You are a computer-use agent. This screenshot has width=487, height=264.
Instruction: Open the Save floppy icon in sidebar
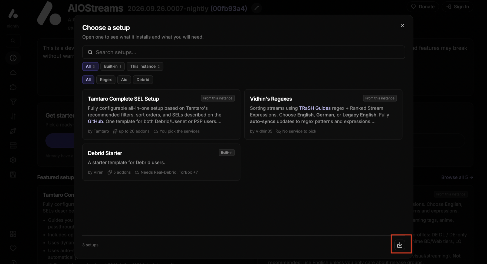(13, 175)
